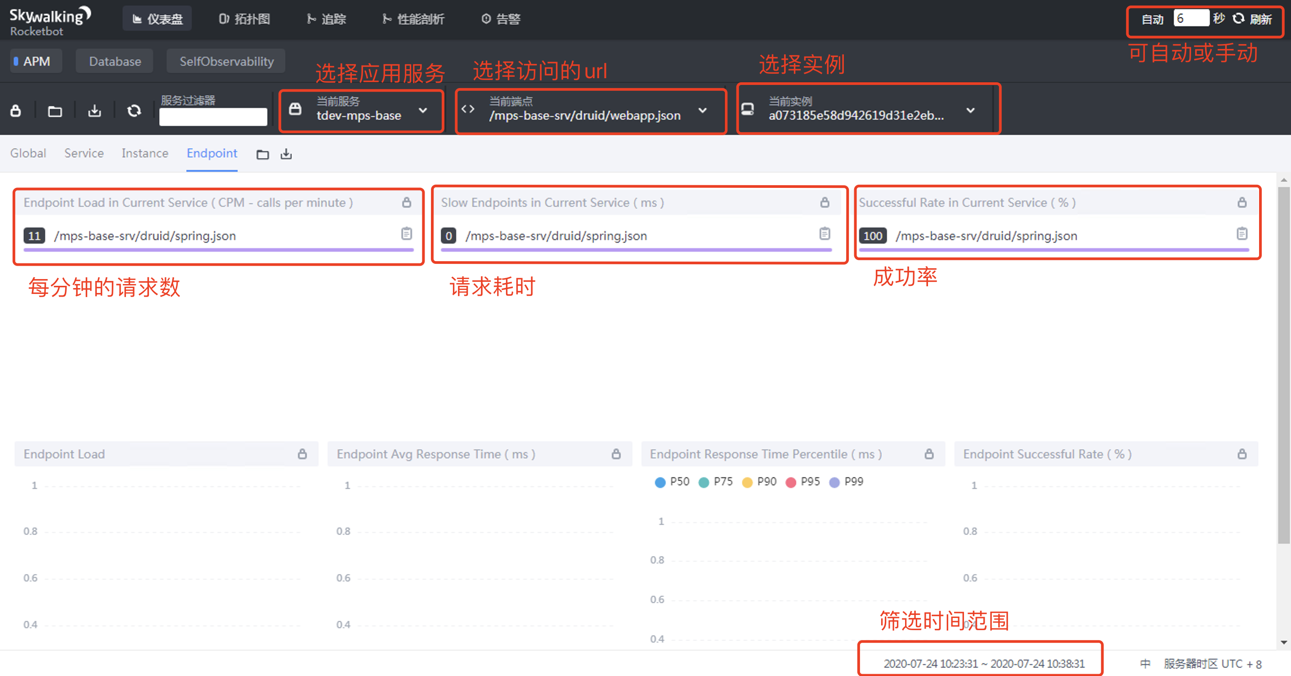Click the 服务过滤器 service filter input field
The height and width of the screenshot is (676, 1291).
tap(213, 117)
